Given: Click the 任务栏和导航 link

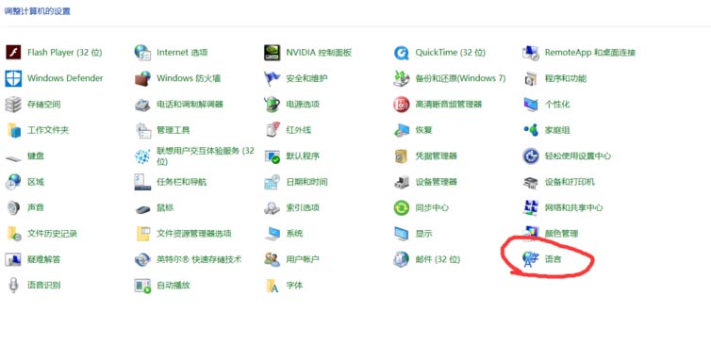Looking at the screenshot, I should click(181, 182).
